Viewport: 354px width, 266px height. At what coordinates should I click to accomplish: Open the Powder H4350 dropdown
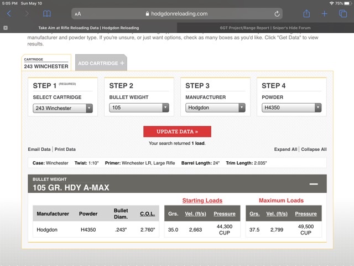point(291,108)
